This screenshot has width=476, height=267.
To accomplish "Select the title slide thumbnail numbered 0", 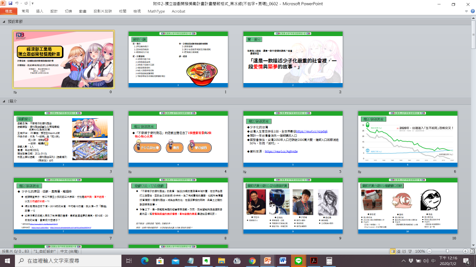I will [x=63, y=59].
